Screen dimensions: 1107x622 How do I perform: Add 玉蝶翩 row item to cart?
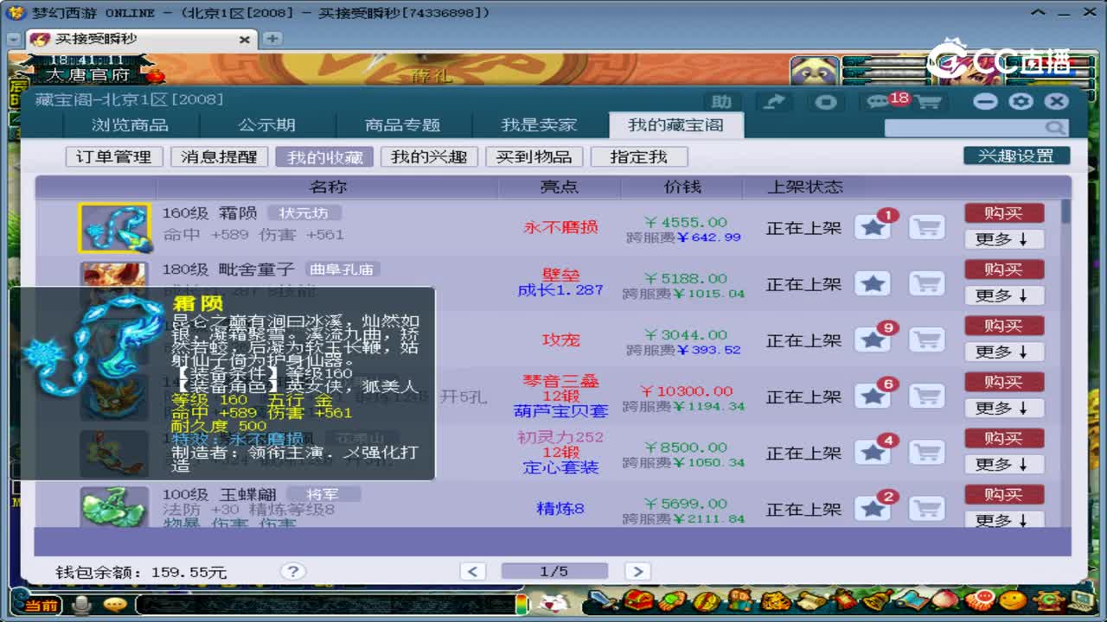pos(927,509)
